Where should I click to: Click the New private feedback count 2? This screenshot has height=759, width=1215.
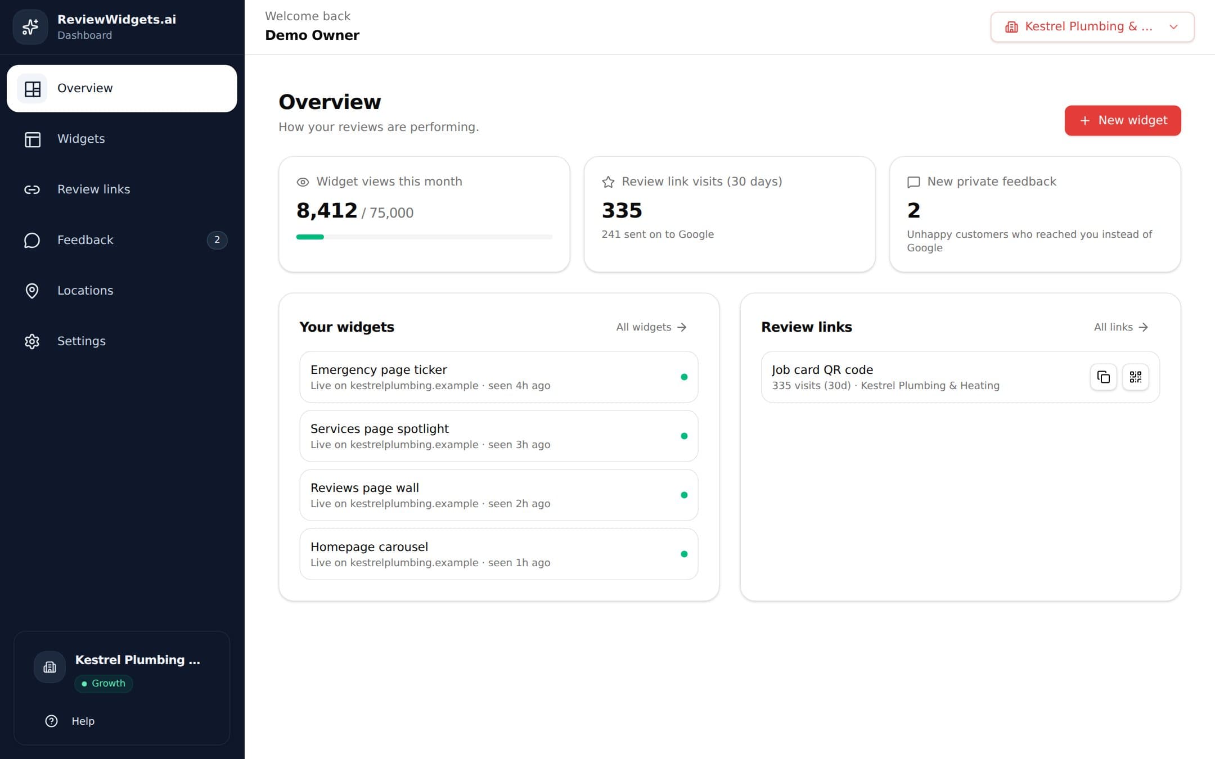point(913,211)
